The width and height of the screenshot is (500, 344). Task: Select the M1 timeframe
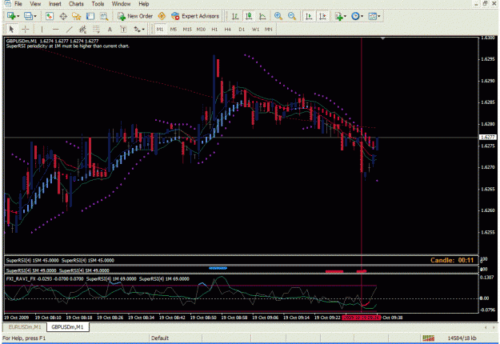(x=160, y=30)
